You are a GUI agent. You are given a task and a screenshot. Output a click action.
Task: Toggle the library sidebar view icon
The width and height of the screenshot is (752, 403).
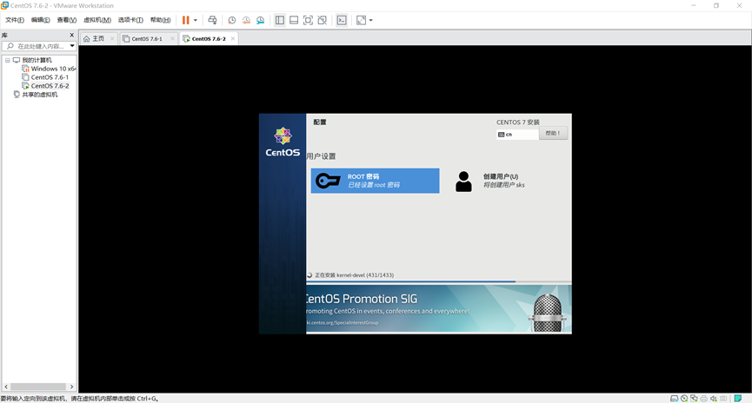280,20
